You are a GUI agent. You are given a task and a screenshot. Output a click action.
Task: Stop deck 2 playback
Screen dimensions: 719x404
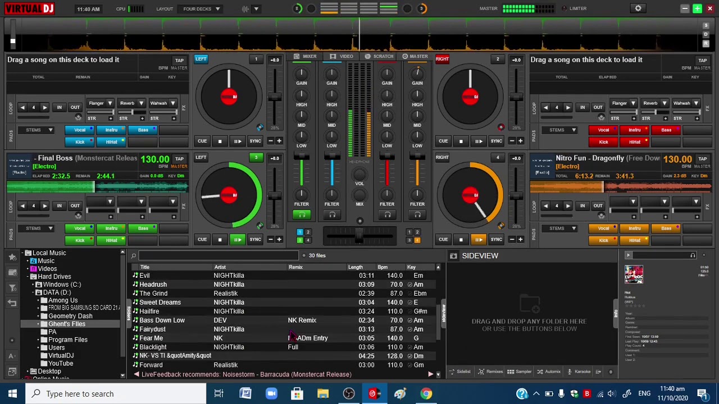pos(461,141)
